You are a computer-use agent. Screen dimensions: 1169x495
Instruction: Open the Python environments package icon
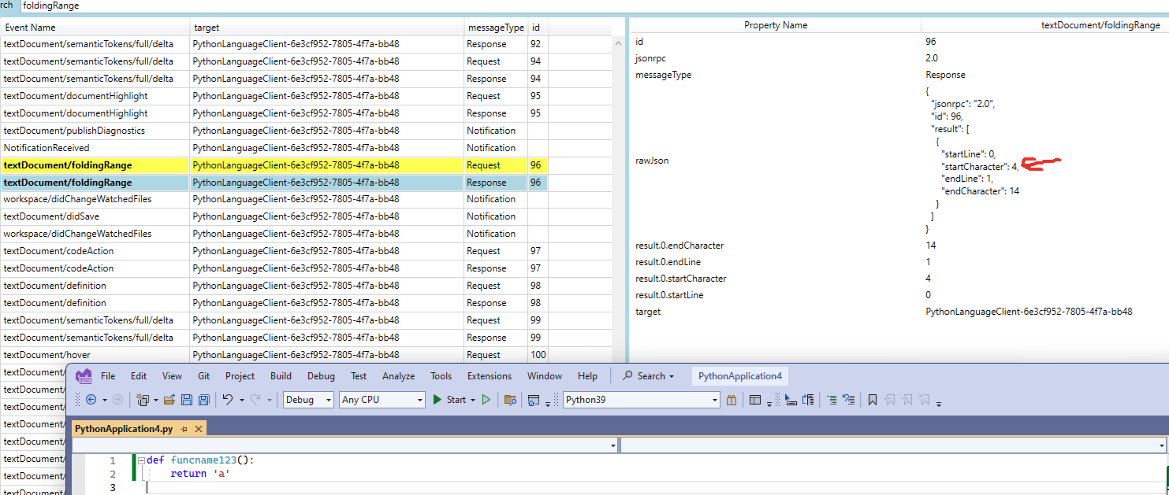point(732,400)
